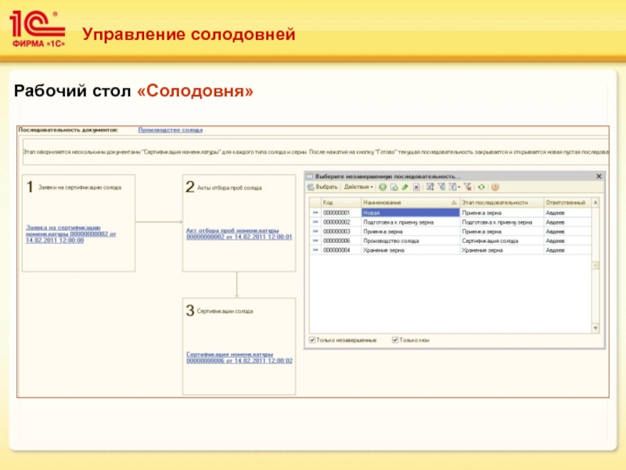Click the red Mark for deletion icon

(416, 187)
